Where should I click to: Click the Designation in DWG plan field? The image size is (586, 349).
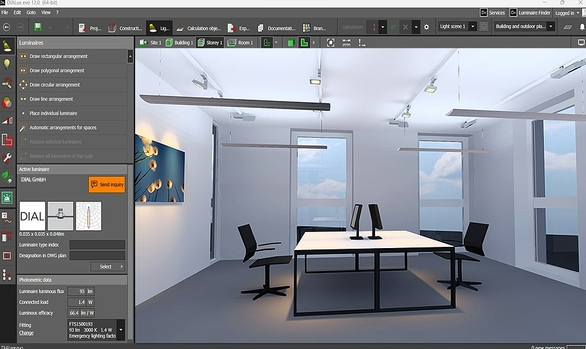97,256
